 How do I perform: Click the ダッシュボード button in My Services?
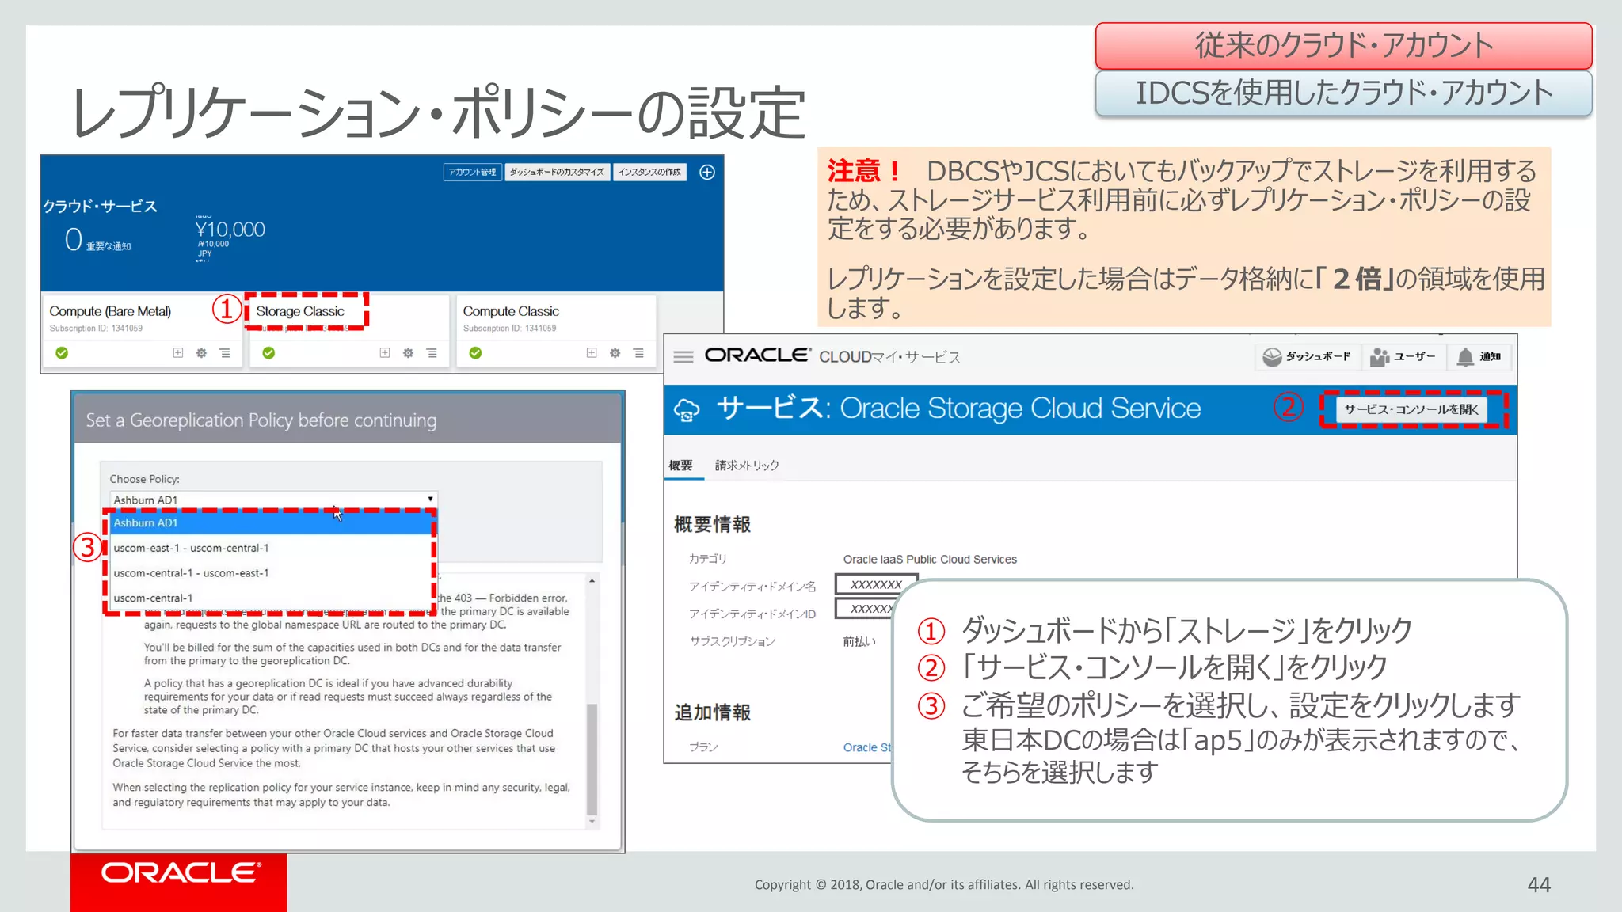(x=1307, y=357)
